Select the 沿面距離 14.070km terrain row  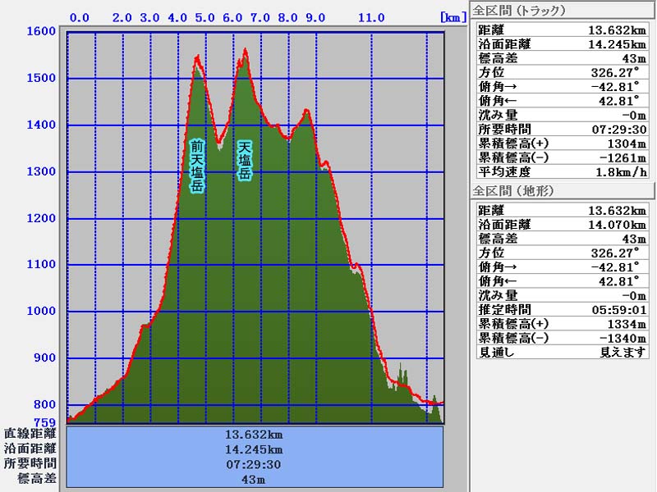click(563, 223)
